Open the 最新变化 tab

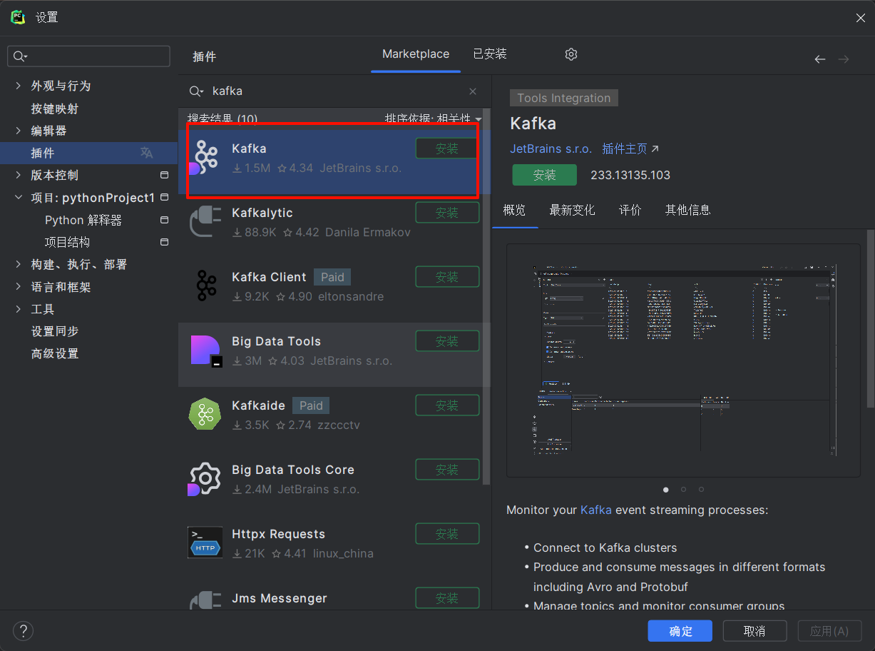coord(572,210)
